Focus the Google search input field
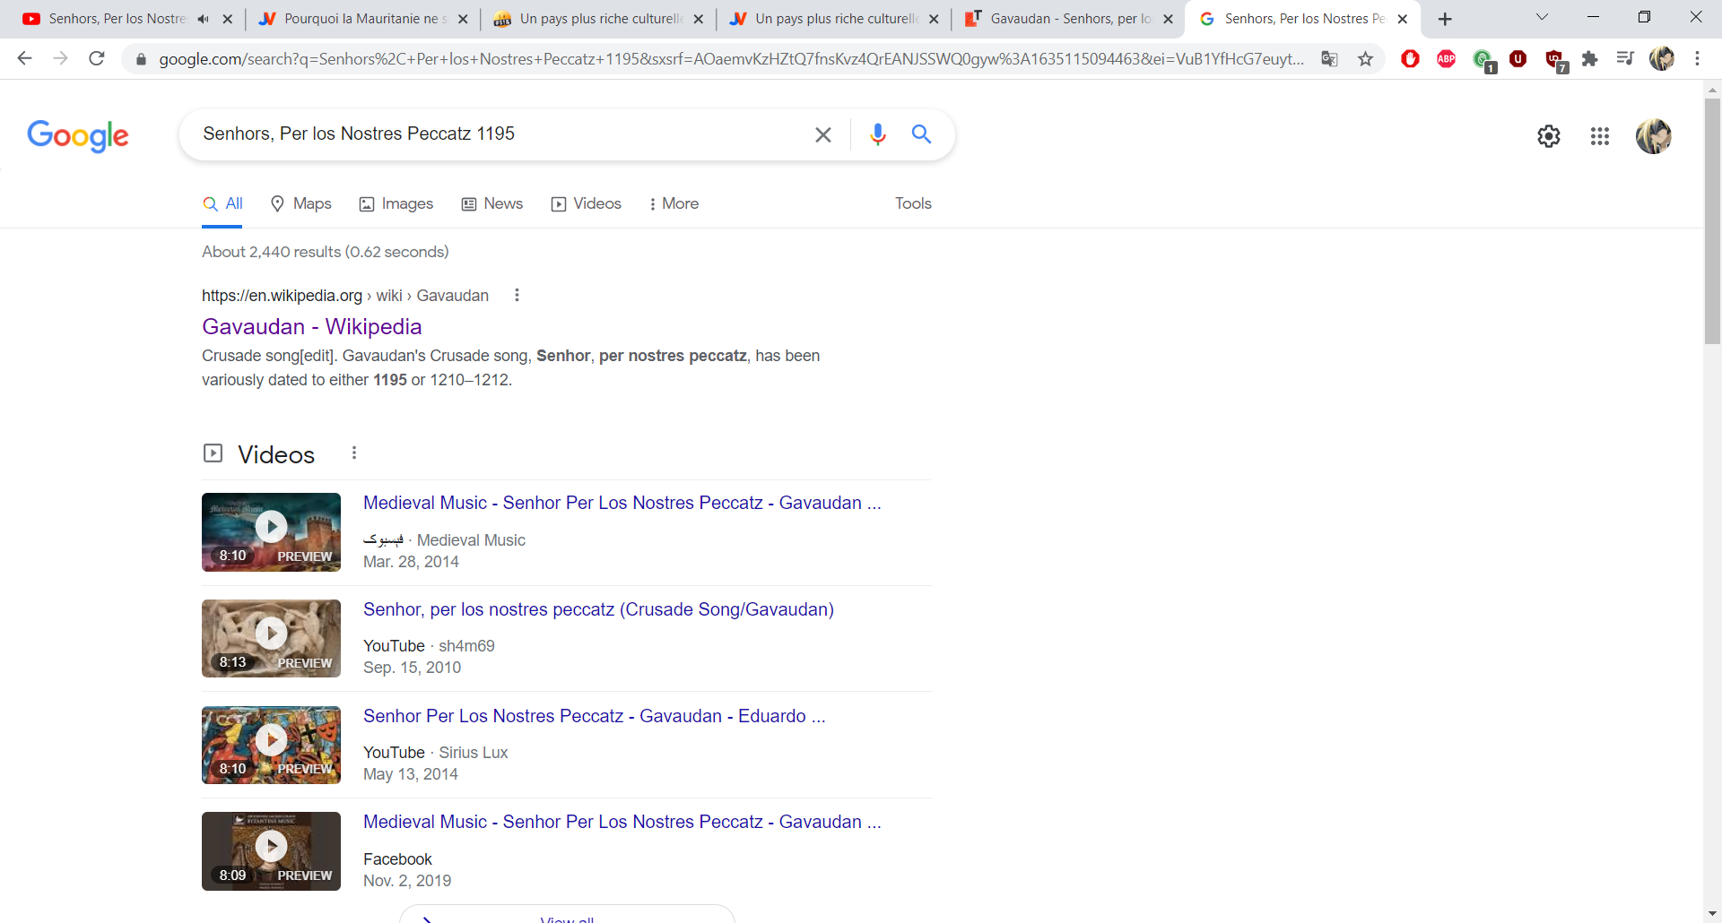Screen dimensions: 1722x923 502,134
